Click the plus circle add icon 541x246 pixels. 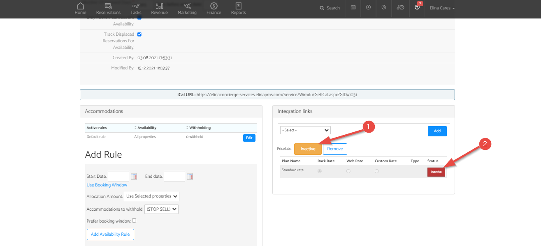[368, 7]
